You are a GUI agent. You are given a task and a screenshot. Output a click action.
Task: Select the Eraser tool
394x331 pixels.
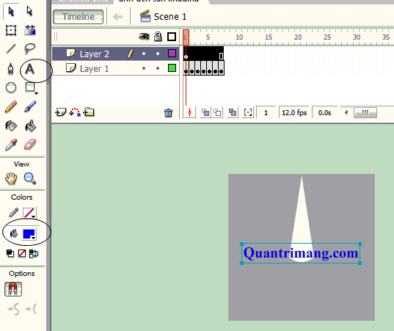30,145
